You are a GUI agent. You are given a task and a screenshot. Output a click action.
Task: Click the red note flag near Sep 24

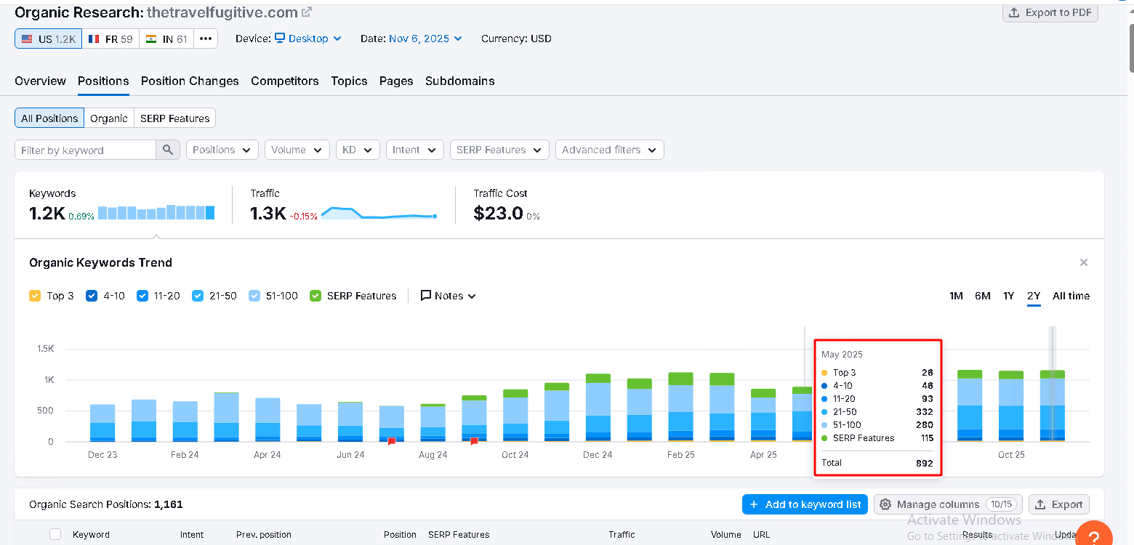(474, 441)
